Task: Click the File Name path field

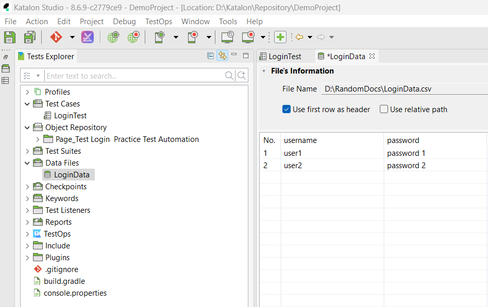Action: (x=405, y=89)
